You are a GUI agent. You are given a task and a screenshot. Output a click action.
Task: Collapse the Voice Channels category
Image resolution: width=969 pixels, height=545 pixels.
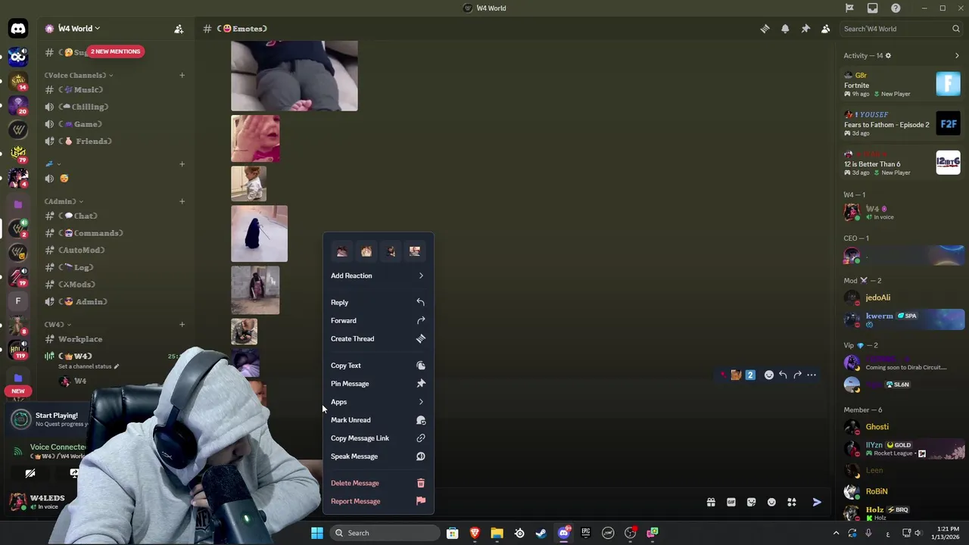[x=79, y=75]
